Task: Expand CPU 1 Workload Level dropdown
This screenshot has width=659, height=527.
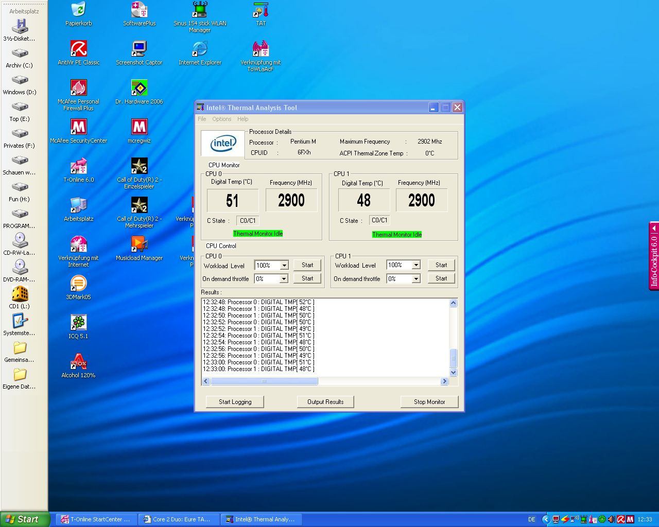Action: 416,265
